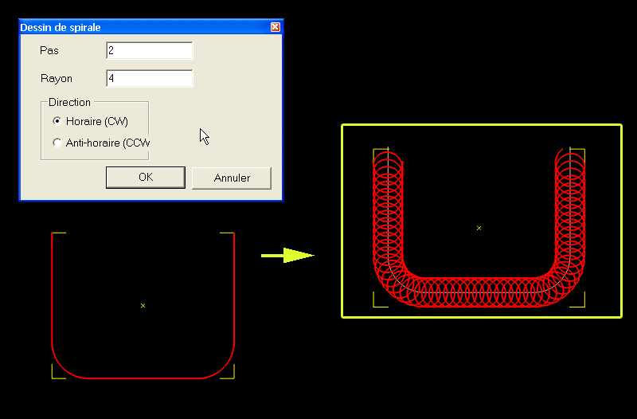Click the Dessin de spirale title bar
The image size is (637, 419).
151,27
